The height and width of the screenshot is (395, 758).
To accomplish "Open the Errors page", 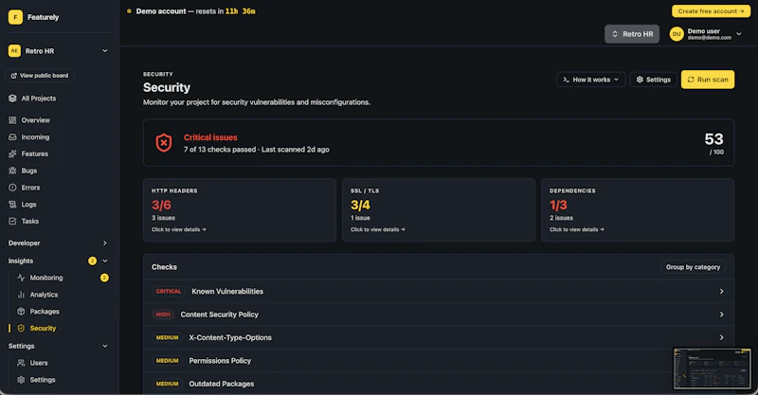I will coord(30,188).
